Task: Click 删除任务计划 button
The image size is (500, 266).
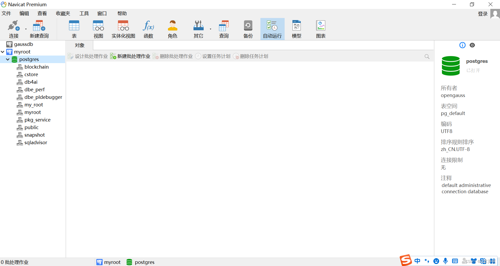Action: coord(251,56)
